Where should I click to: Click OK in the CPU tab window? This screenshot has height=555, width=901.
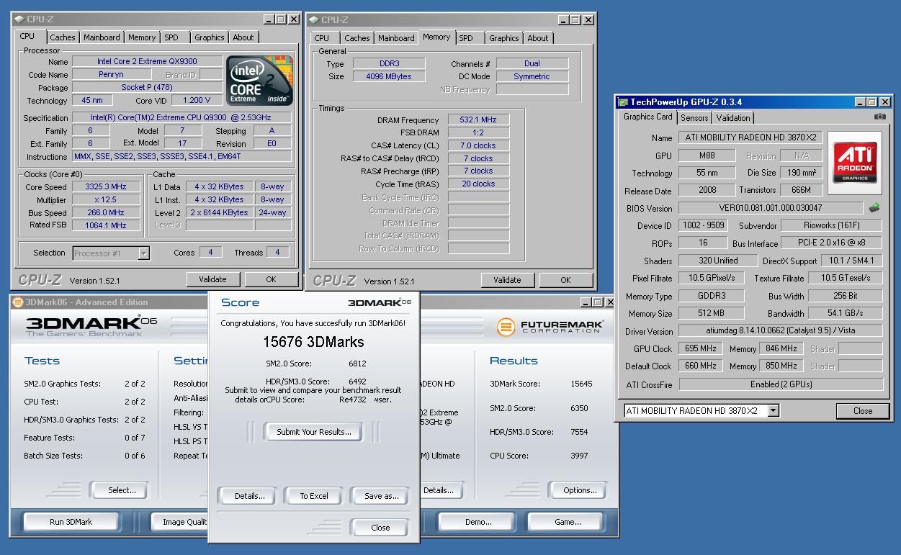point(271,279)
